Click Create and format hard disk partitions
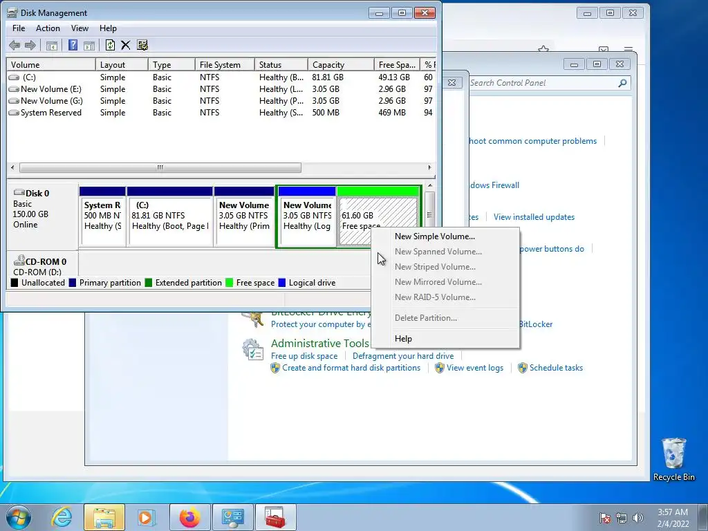The height and width of the screenshot is (531, 708). [351, 368]
